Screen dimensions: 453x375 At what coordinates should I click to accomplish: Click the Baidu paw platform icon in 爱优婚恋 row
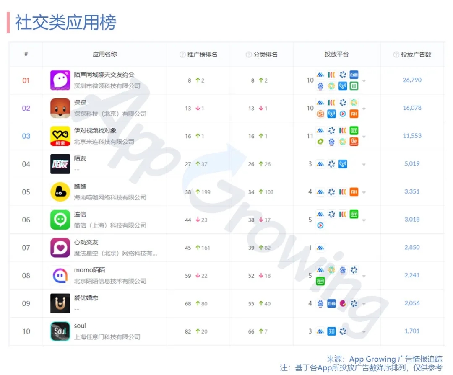pyautogui.click(x=320, y=303)
